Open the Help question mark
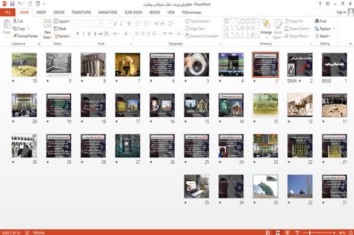354x235 pixels. [320, 4]
